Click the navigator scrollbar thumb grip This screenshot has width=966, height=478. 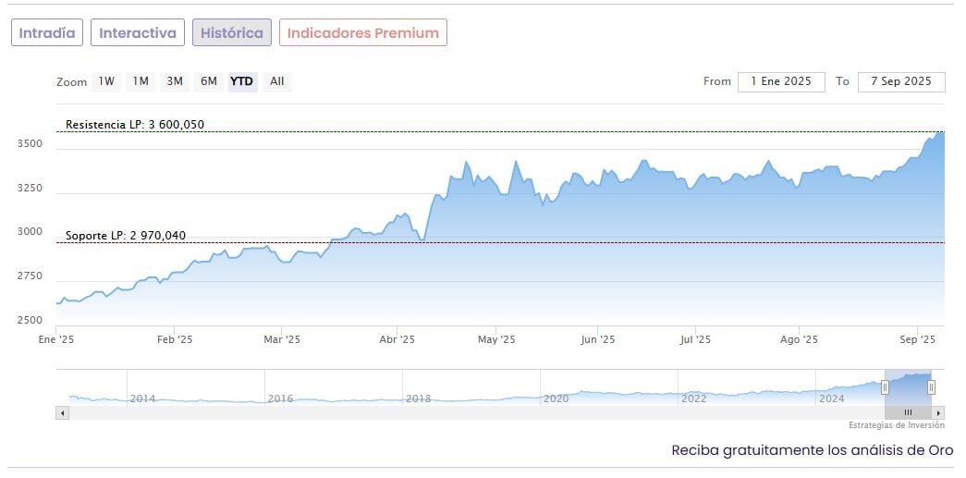(x=908, y=412)
